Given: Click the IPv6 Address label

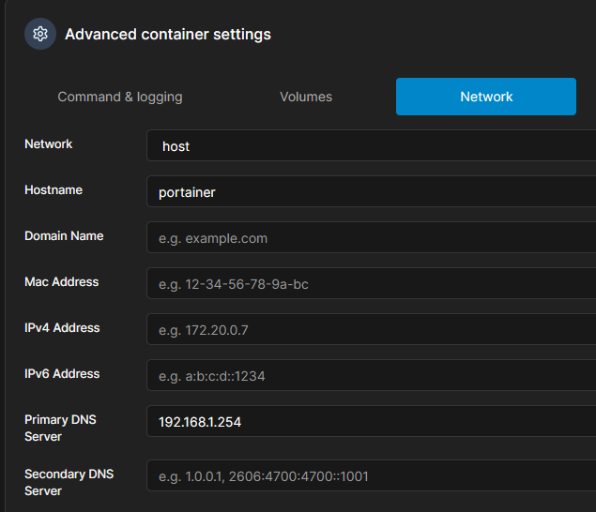Looking at the screenshot, I should [62, 374].
